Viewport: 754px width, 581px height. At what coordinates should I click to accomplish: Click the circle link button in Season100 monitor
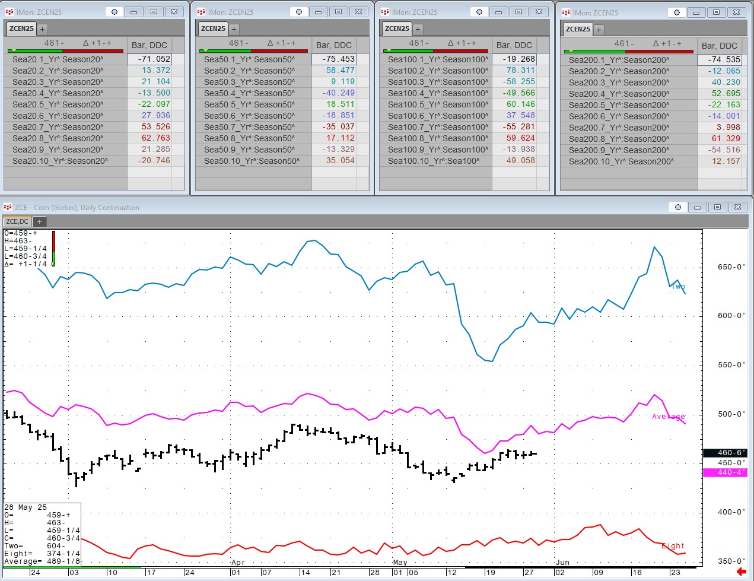479,12
